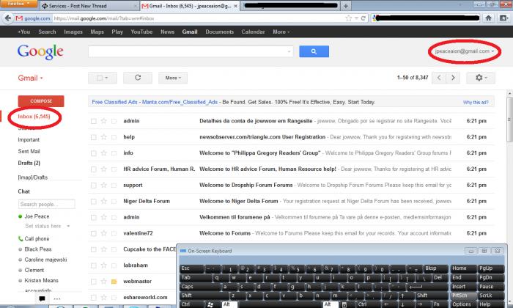
Task: Expand the Gmail product switcher dropdown
Action: point(31,78)
